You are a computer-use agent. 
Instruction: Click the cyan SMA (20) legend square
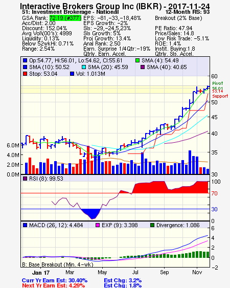pos(84,67)
